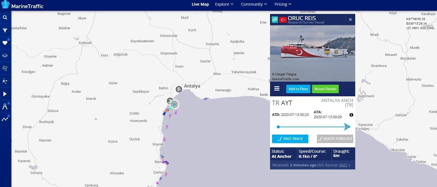Click the Research/Survey Vessel type label

(x=306, y=22)
